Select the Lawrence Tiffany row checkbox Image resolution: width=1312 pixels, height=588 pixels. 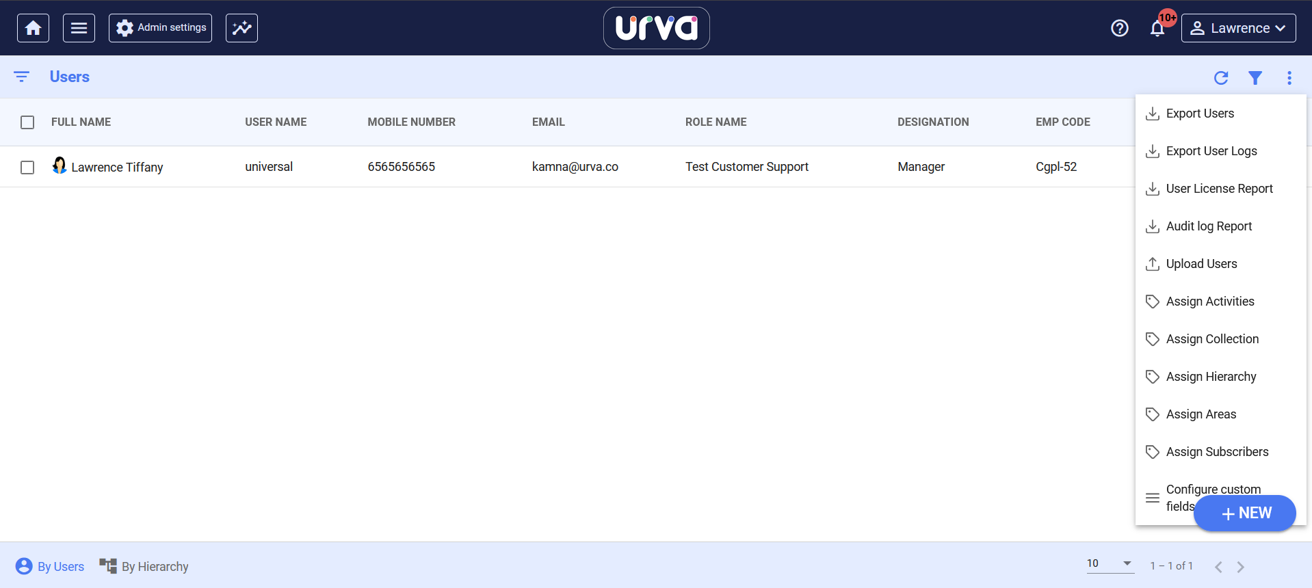27,168
